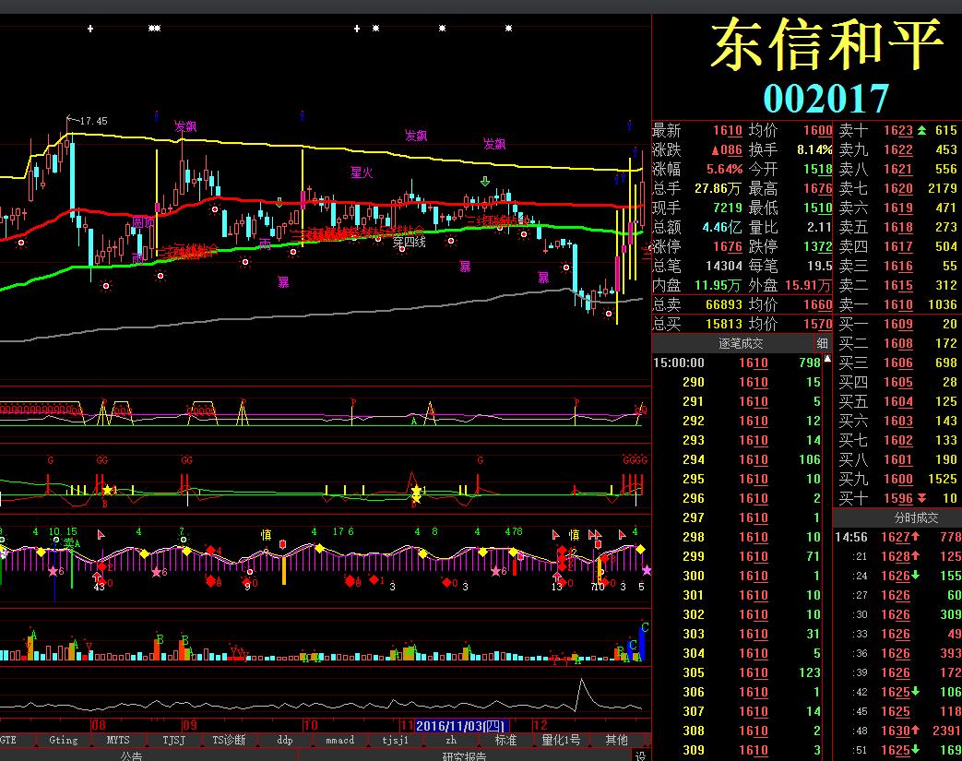This screenshot has width=962, height=761.
Task: Select the ddp indicator tab
Action: coord(285,740)
